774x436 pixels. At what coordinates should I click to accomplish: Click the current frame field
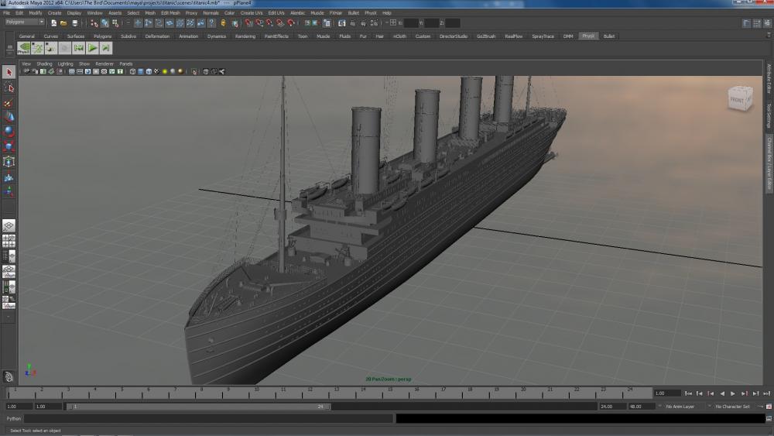(x=667, y=393)
